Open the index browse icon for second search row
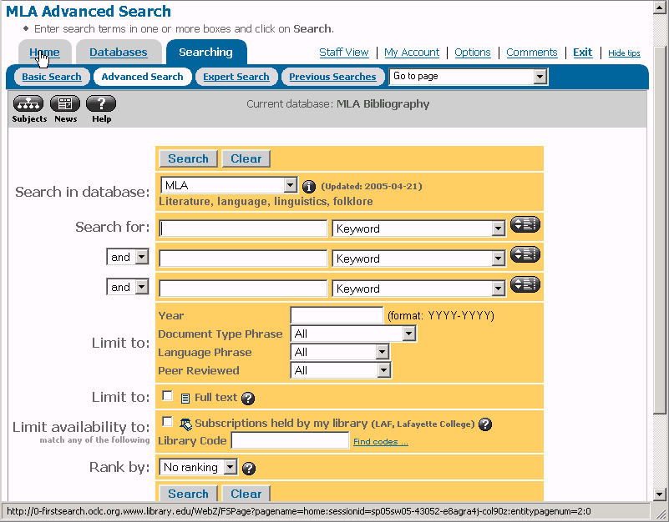Screen dimensions: 669x522 [x=525, y=254]
